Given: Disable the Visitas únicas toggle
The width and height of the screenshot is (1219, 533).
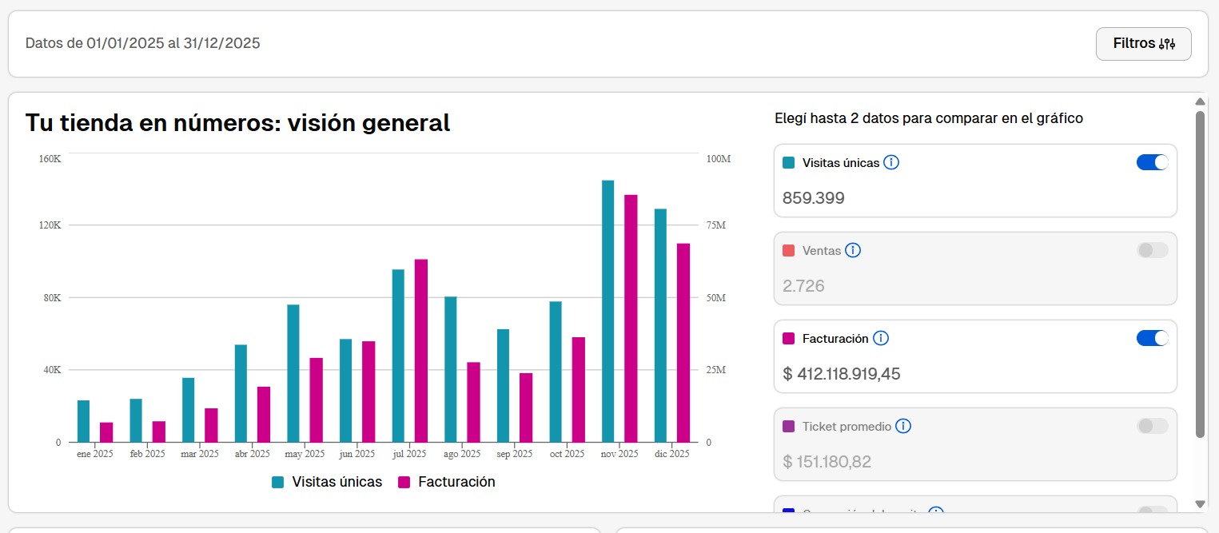Looking at the screenshot, I should tap(1152, 163).
